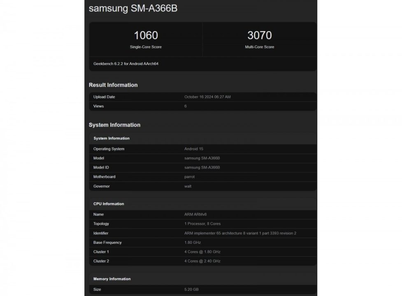Click the Geekbench 6.2.2 for Android AArch64 label
The image size is (402, 296).
click(x=125, y=63)
